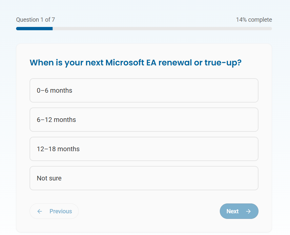The image size is (290, 235).
Task: Select the "0–6 months" answer option
Action: click(144, 90)
